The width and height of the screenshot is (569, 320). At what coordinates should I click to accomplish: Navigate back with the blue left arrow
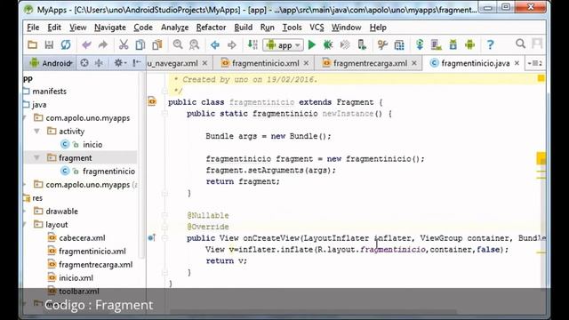click(x=215, y=44)
